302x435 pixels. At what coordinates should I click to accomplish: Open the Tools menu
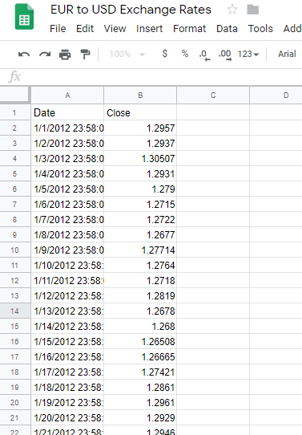click(x=260, y=29)
